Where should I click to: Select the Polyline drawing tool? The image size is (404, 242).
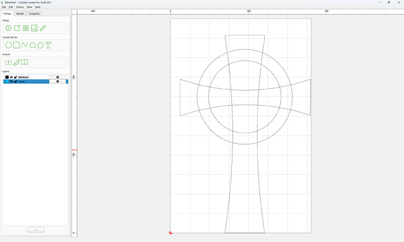[25, 45]
